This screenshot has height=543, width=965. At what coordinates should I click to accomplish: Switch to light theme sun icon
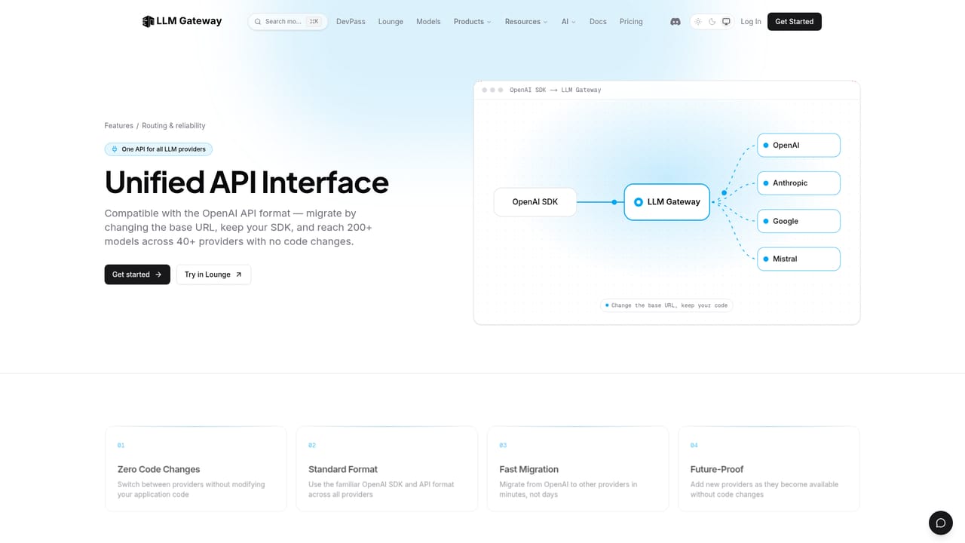(x=698, y=22)
